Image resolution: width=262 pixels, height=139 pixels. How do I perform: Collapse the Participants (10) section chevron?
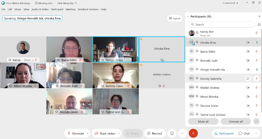coord(188,16)
